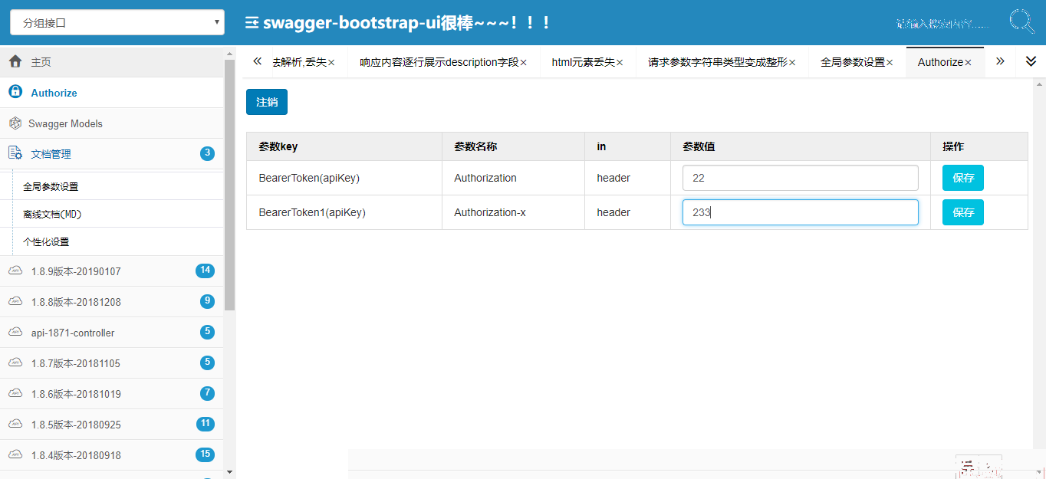Expand the 1.8.5版本-20180925 API group
This screenshot has height=479, width=1046.
(112, 424)
